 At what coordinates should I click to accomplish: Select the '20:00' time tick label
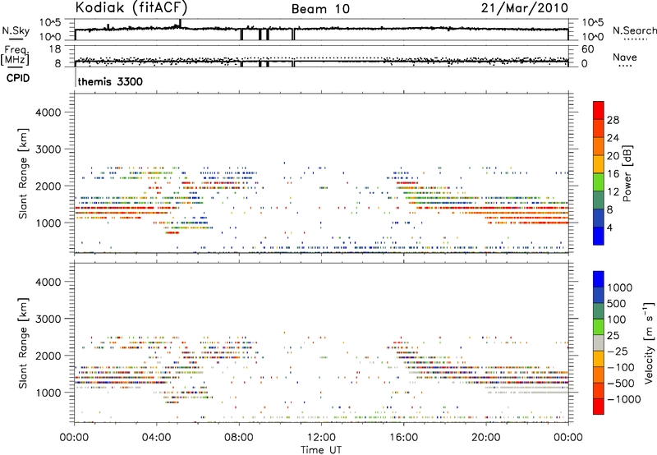click(x=486, y=438)
